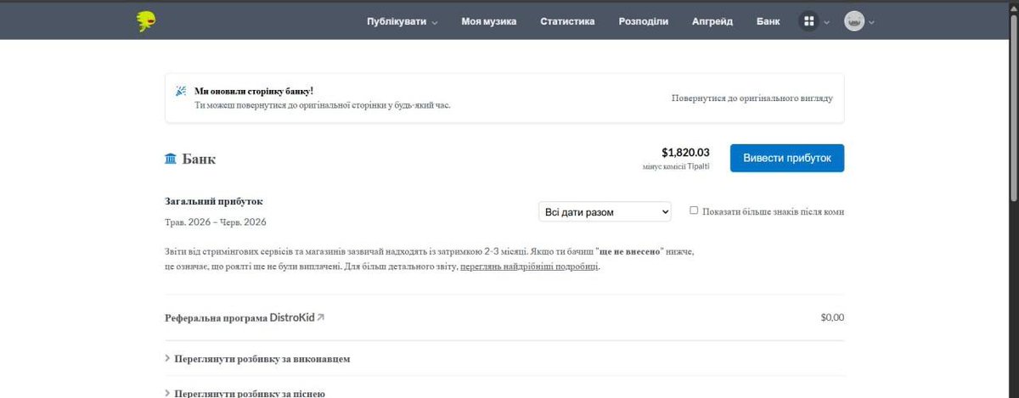The height and width of the screenshot is (398, 1019).
Task: Click the 'Вивести прибуток' button
Action: click(x=787, y=158)
